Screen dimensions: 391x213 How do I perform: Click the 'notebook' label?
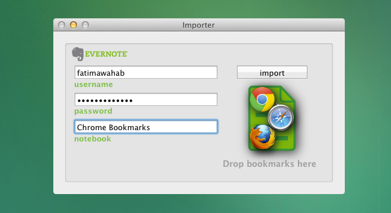[93, 138]
